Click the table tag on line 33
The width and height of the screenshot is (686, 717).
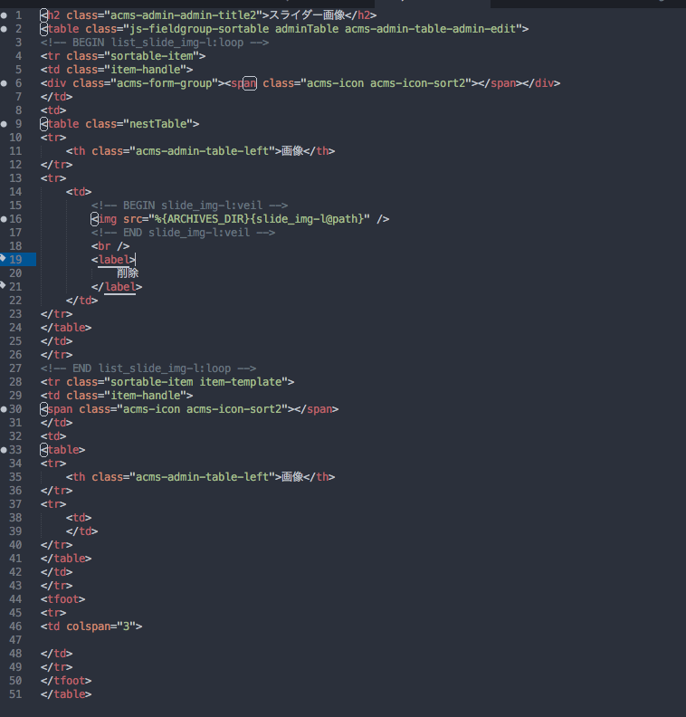pos(62,450)
